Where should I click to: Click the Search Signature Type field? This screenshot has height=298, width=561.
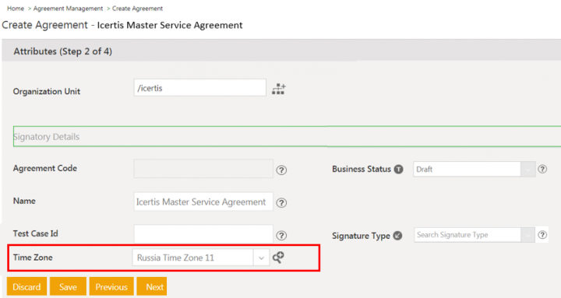(467, 235)
